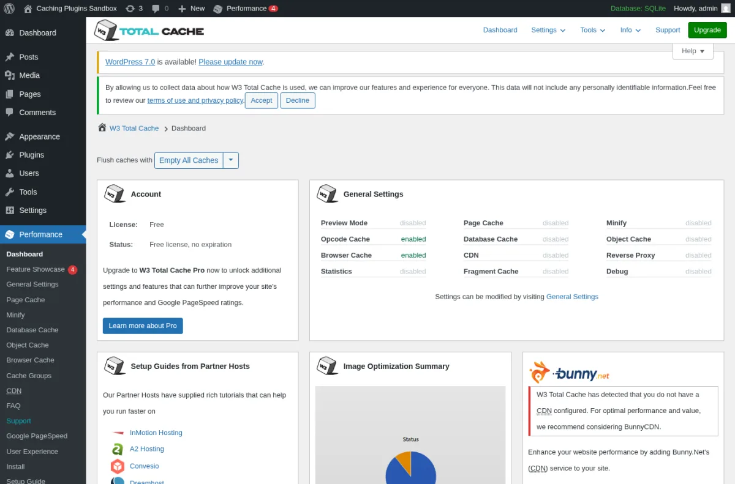Click the Performance cube icon in sidebar
The height and width of the screenshot is (484, 735).
(9, 234)
